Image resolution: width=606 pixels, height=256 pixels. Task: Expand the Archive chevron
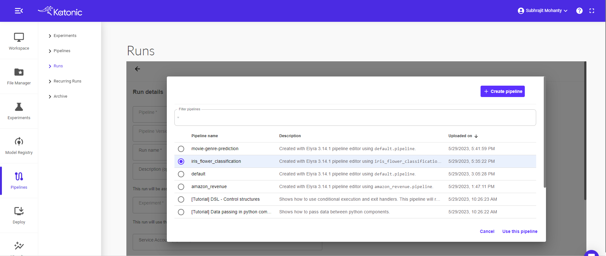[x=50, y=97]
